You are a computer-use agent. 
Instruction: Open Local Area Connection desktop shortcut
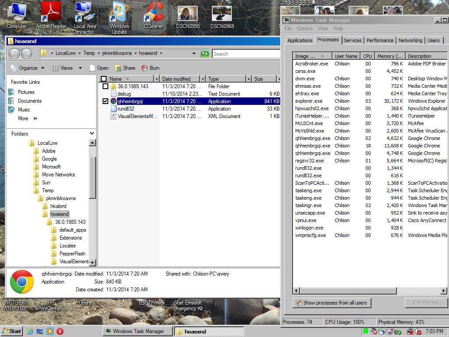85,17
